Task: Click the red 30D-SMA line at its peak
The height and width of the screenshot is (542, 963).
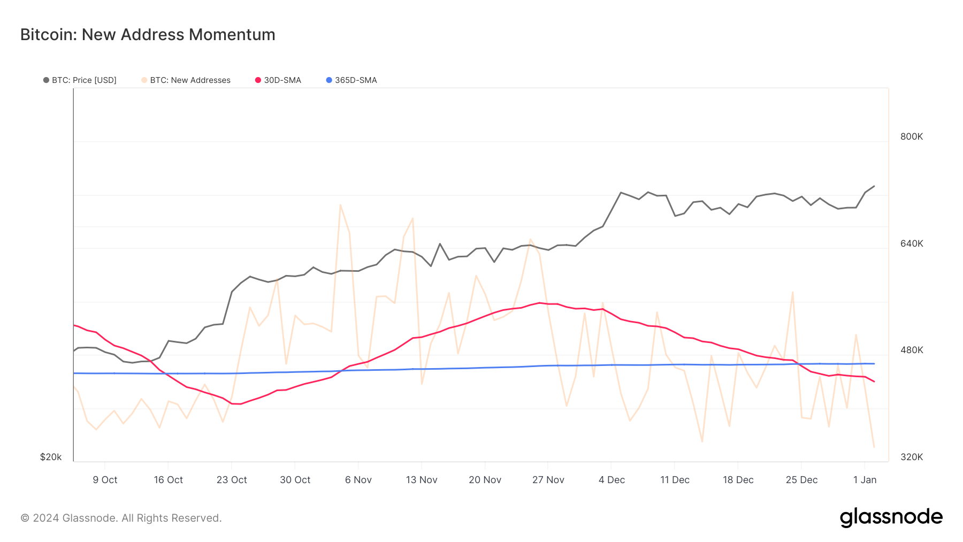Action: click(x=540, y=303)
